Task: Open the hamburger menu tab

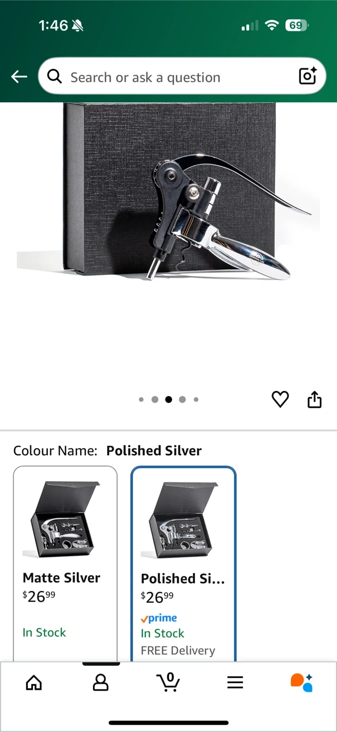Action: 235,682
